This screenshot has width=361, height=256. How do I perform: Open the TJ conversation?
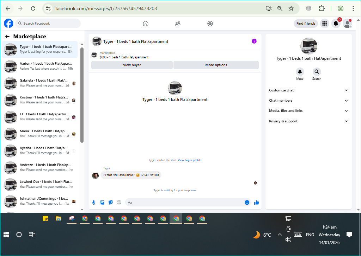coord(39,117)
